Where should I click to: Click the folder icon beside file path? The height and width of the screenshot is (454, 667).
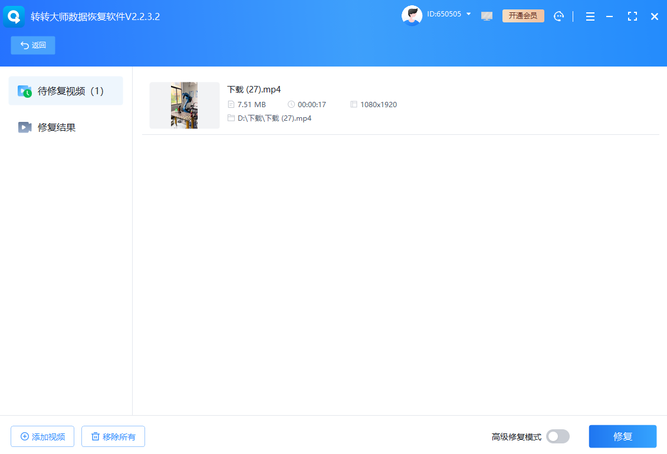click(x=231, y=118)
